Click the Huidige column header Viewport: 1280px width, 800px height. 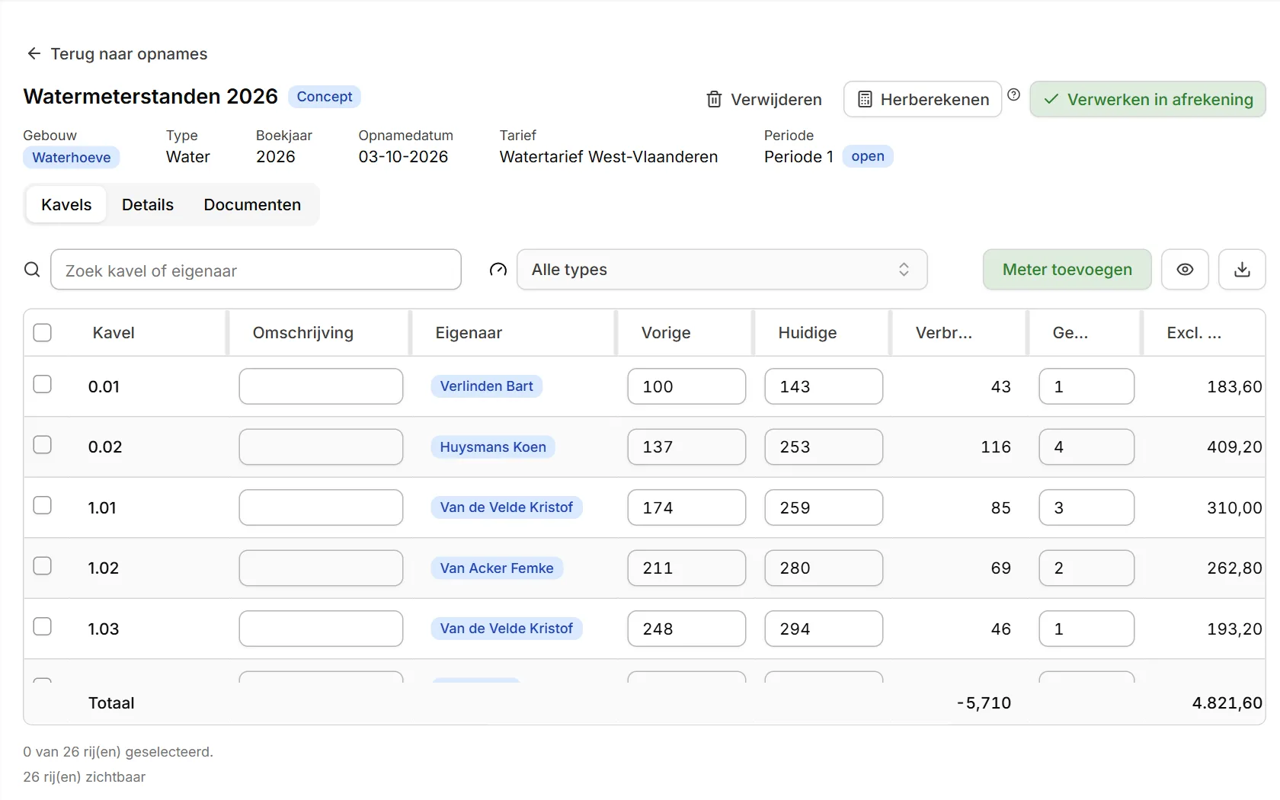coord(808,333)
